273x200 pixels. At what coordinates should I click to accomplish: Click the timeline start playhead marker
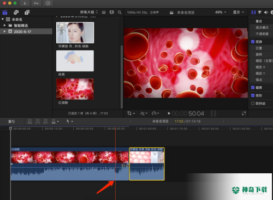10,128
